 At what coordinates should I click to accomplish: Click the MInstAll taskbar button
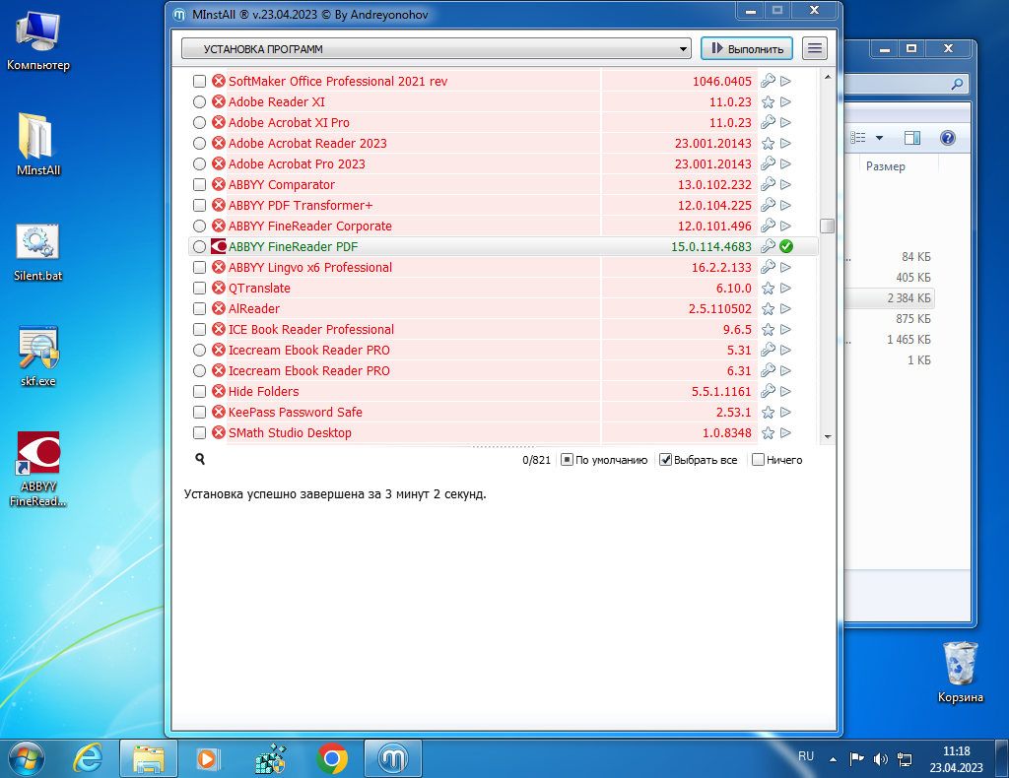[x=393, y=758]
